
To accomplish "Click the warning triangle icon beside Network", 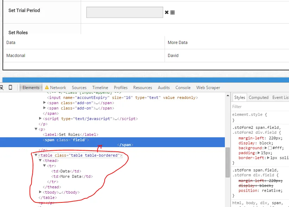I will (47, 87).
